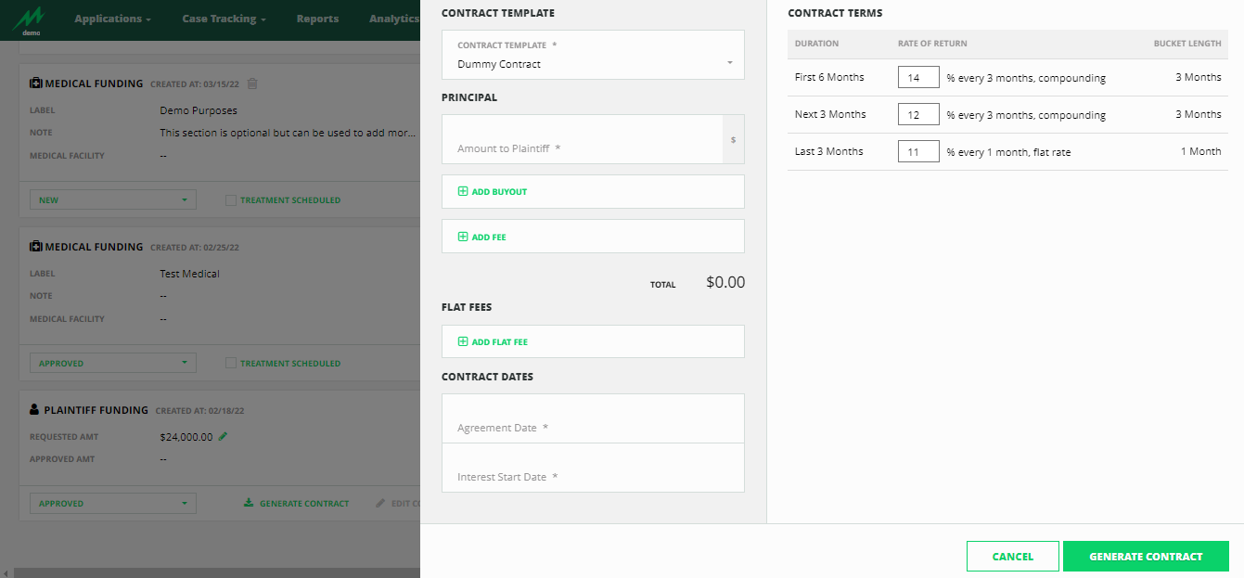Cancel the contract form
The height and width of the screenshot is (578, 1244).
click(1012, 557)
